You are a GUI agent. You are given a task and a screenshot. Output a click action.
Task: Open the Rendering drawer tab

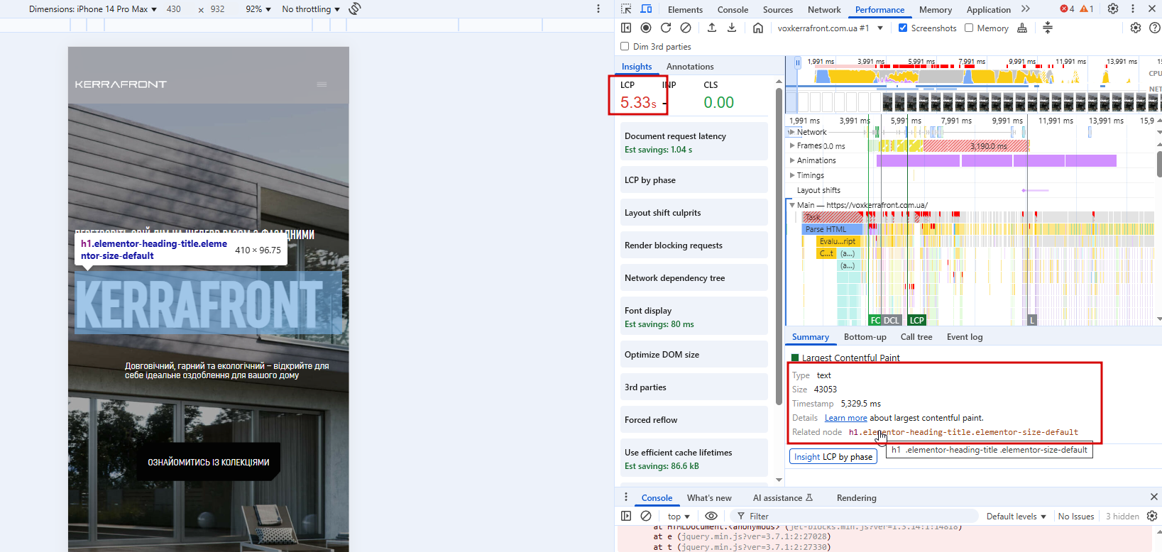click(x=856, y=497)
